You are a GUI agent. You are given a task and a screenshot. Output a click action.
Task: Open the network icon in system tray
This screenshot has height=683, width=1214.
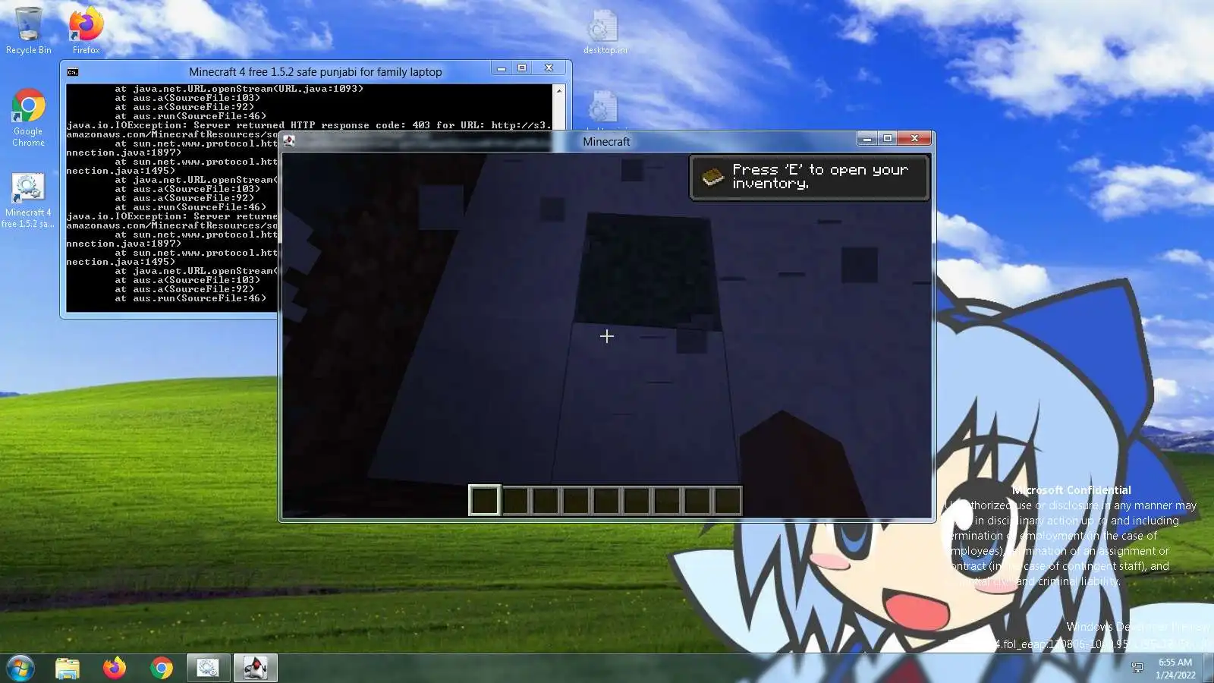point(1137,668)
